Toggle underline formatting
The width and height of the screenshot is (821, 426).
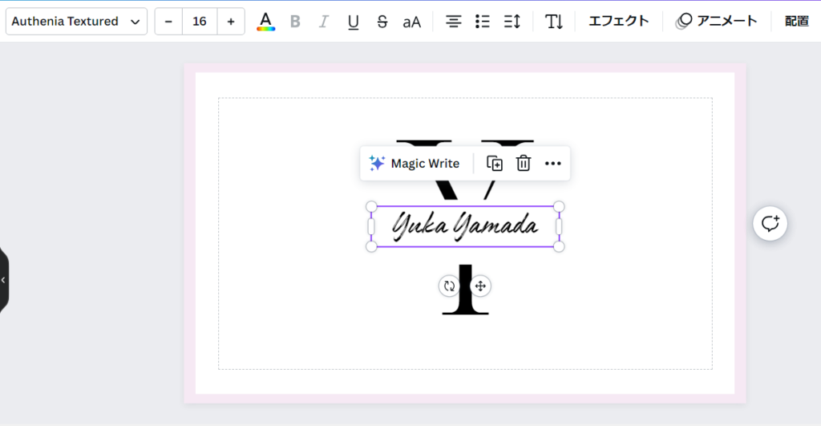tap(353, 22)
